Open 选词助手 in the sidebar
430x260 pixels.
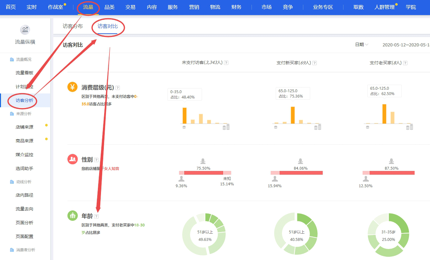[24, 168]
